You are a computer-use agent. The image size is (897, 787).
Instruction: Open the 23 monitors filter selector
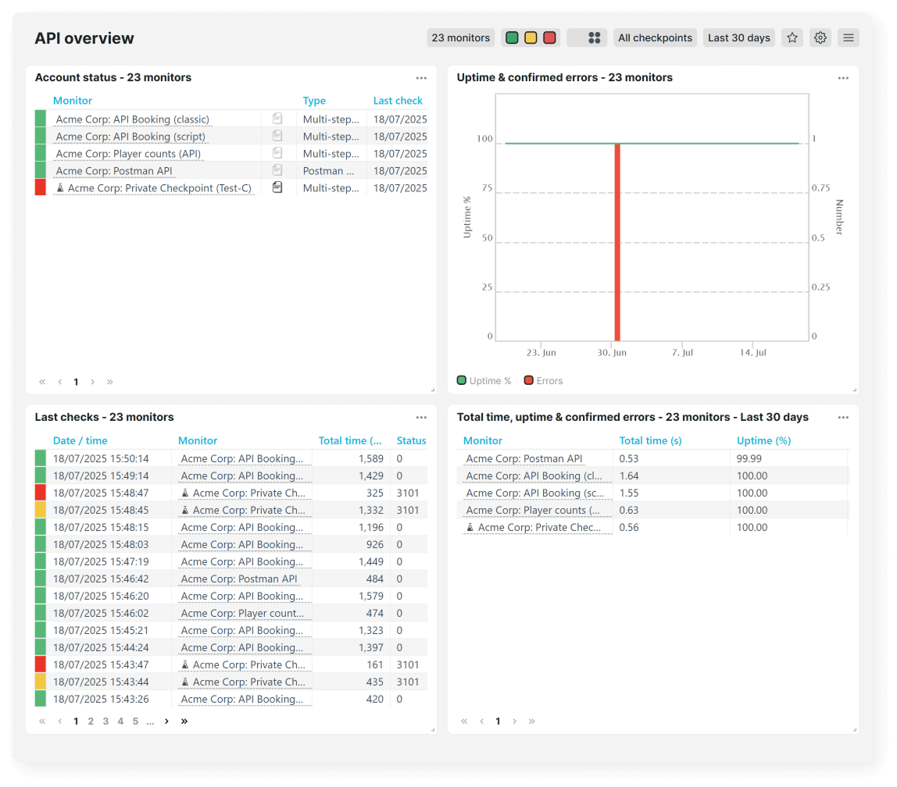(460, 37)
